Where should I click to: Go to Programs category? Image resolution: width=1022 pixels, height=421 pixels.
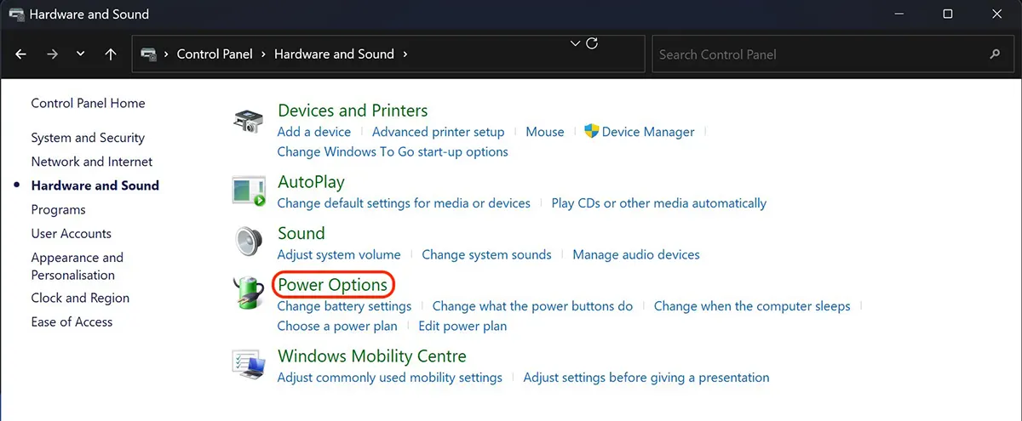point(58,209)
